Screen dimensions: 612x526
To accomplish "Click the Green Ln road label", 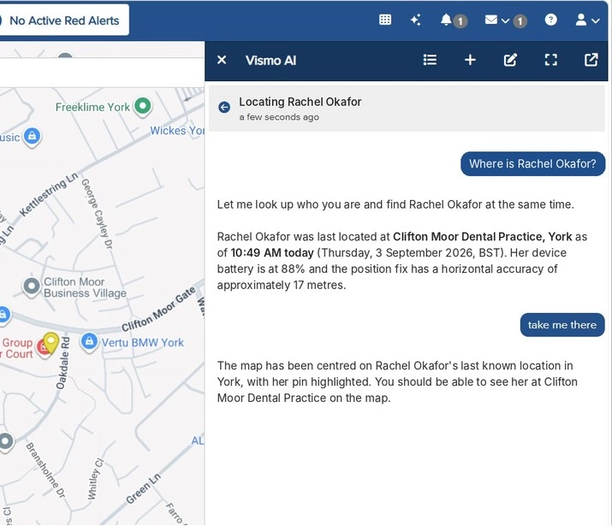I will click(143, 488).
